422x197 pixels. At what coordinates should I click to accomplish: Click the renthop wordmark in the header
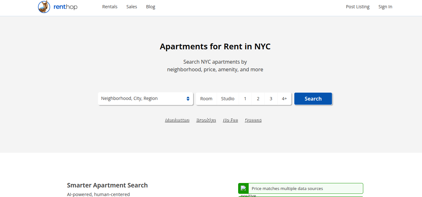pyautogui.click(x=66, y=7)
